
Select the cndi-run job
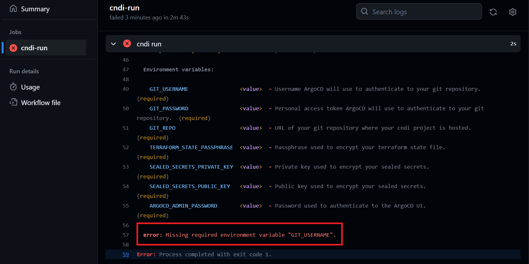click(46, 48)
